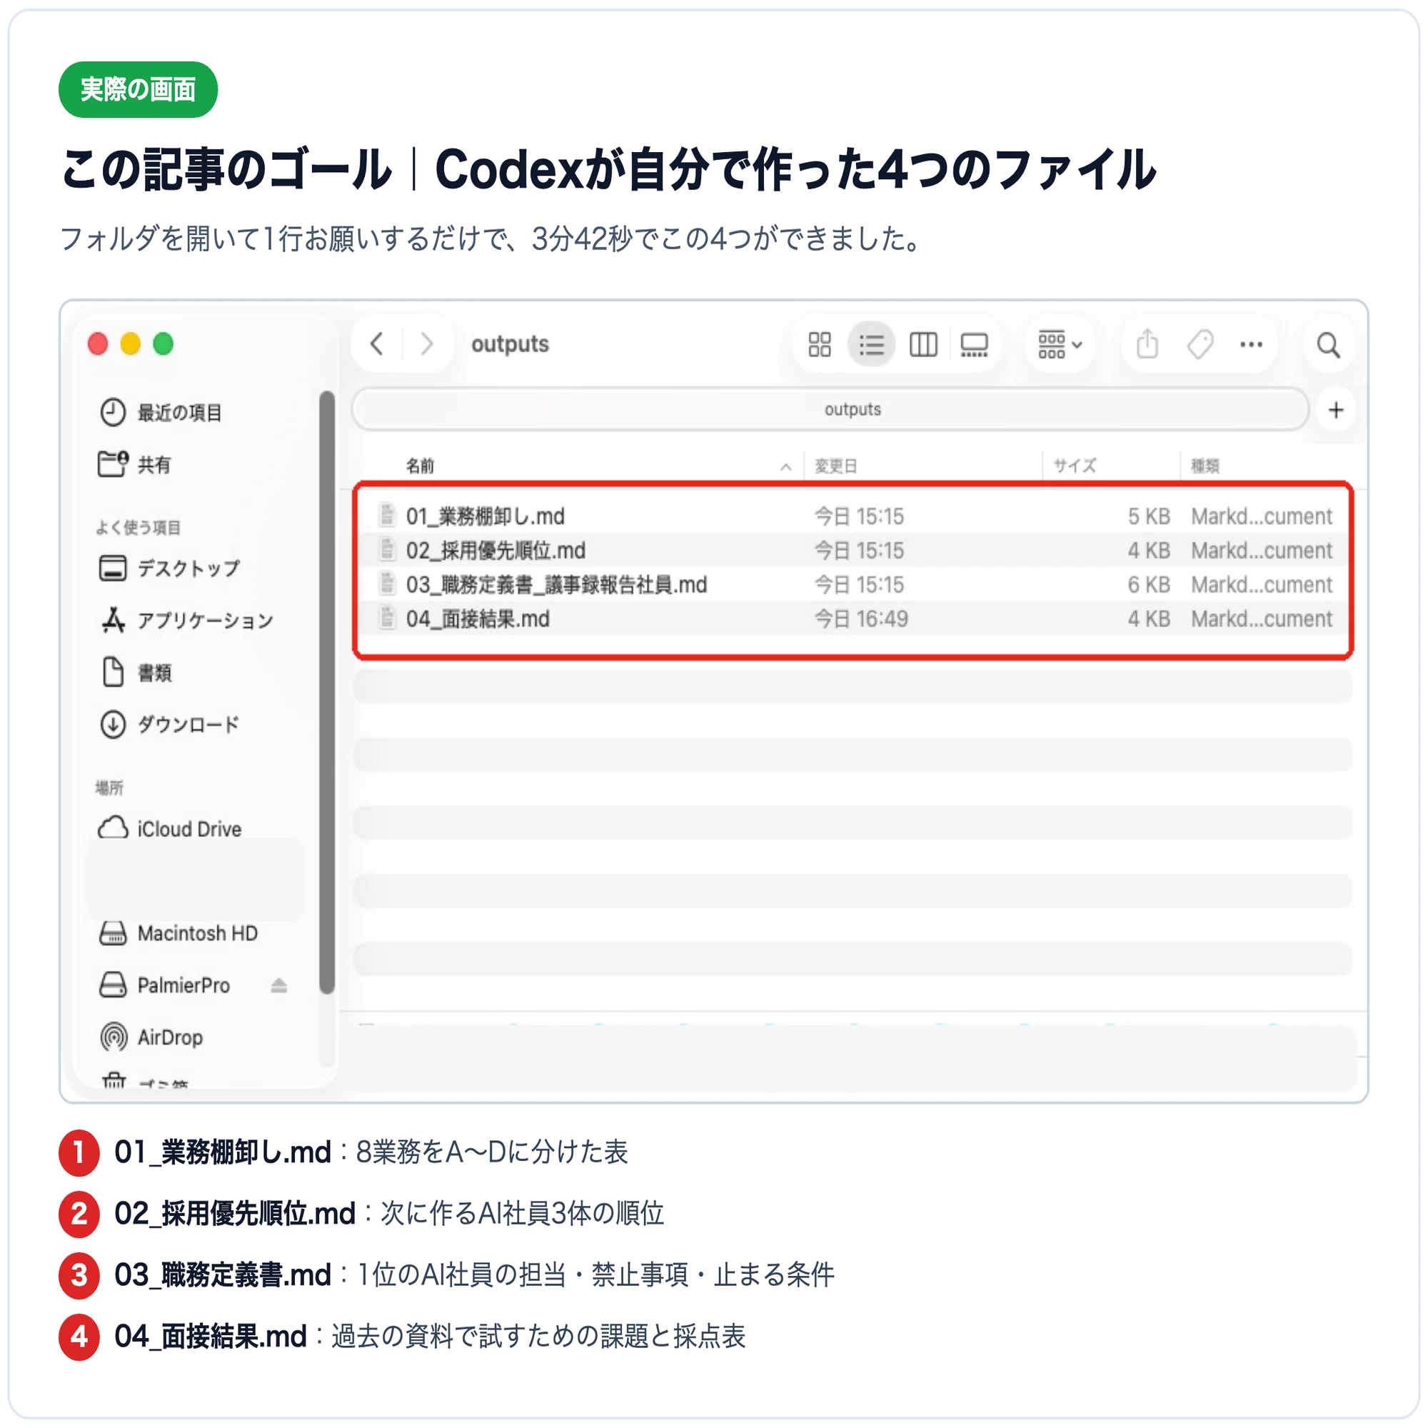Open Macintosh HD in the sidebar

(178, 932)
